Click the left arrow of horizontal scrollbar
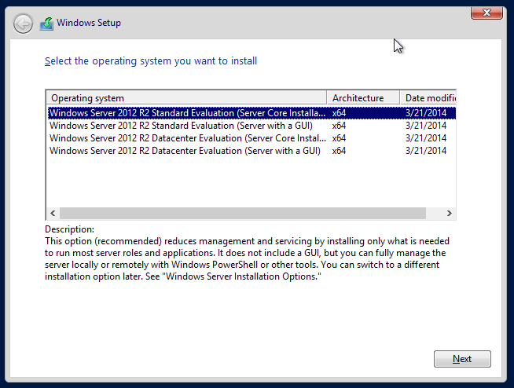The height and width of the screenshot is (388, 514). (x=53, y=213)
